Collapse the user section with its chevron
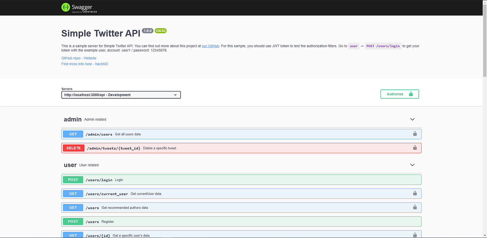The height and width of the screenshot is (238, 487). point(412,165)
